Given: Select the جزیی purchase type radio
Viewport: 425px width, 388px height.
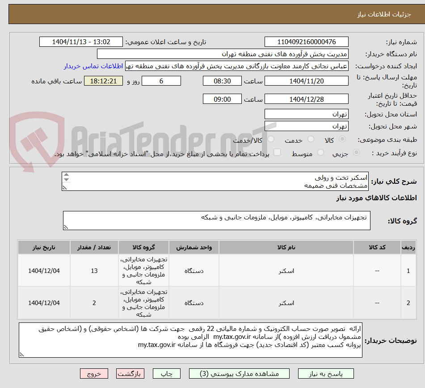Looking at the screenshot, I should pos(357,153).
